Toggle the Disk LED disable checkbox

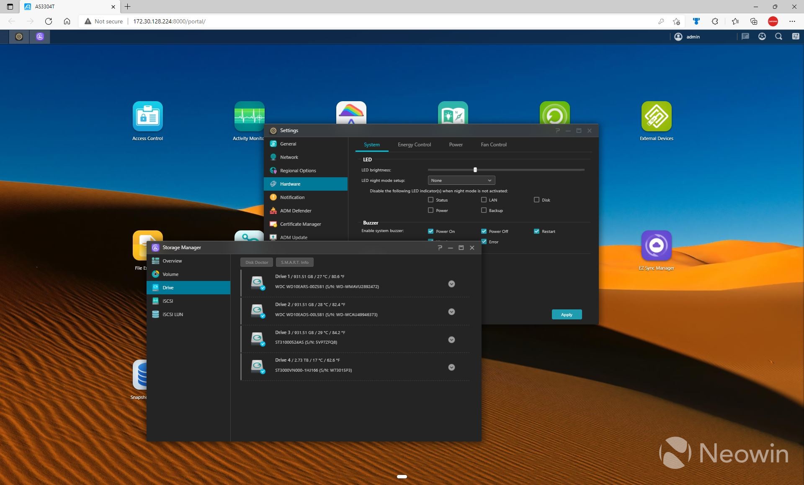[535, 199]
